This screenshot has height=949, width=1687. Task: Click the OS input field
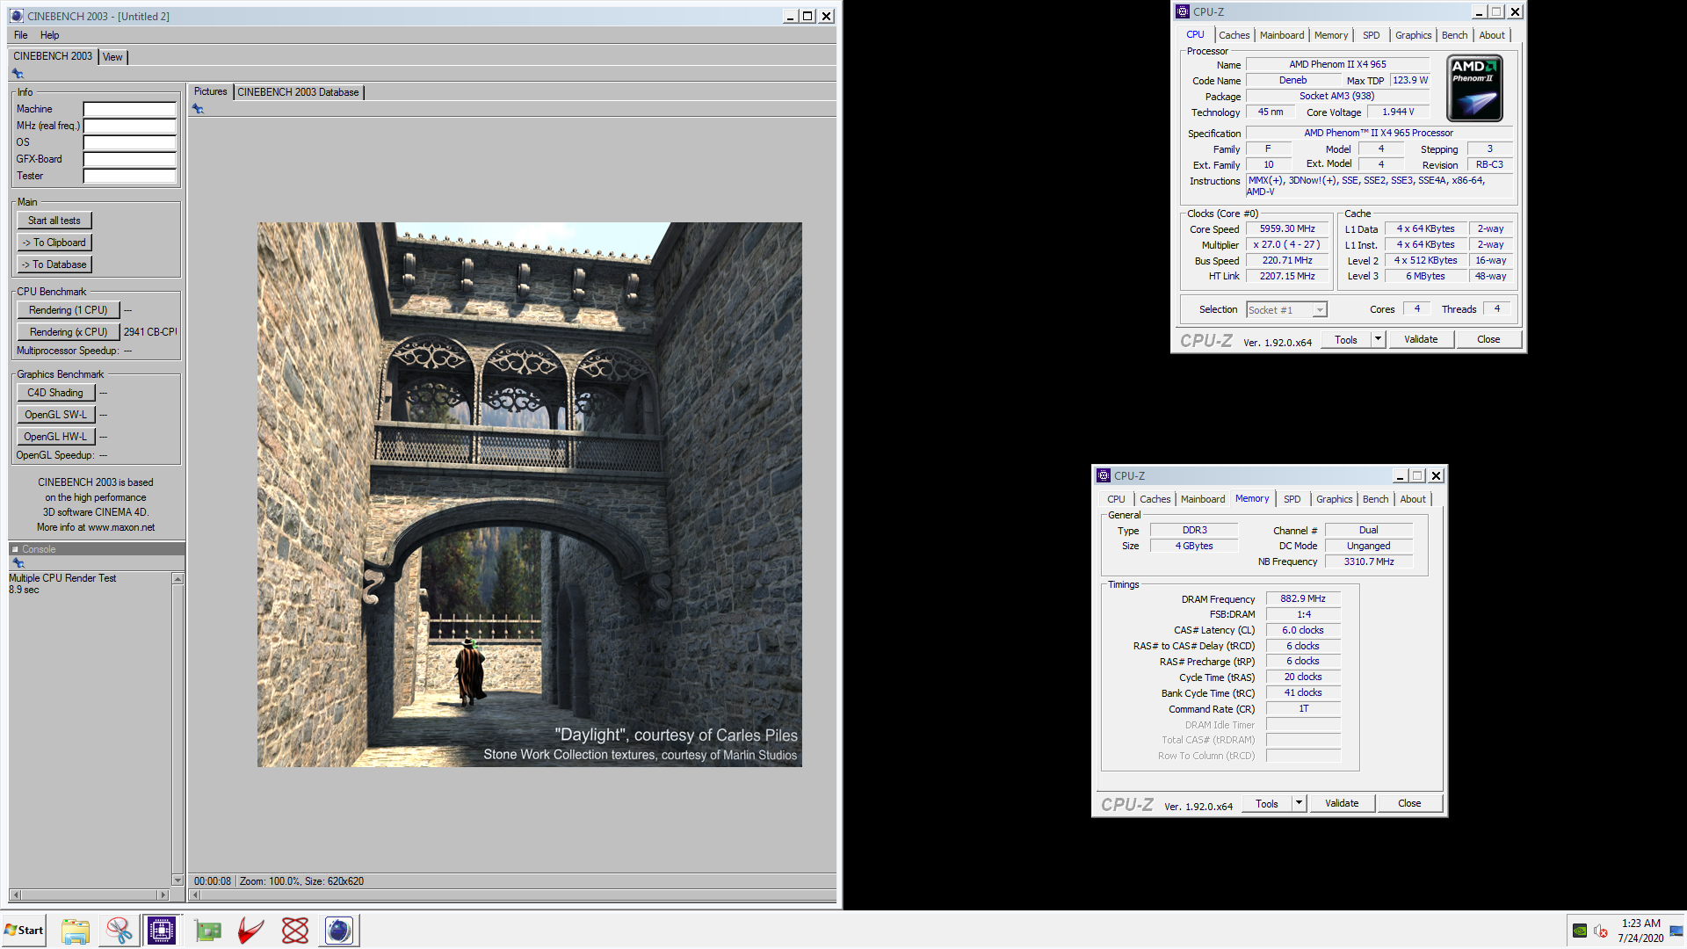click(x=130, y=143)
